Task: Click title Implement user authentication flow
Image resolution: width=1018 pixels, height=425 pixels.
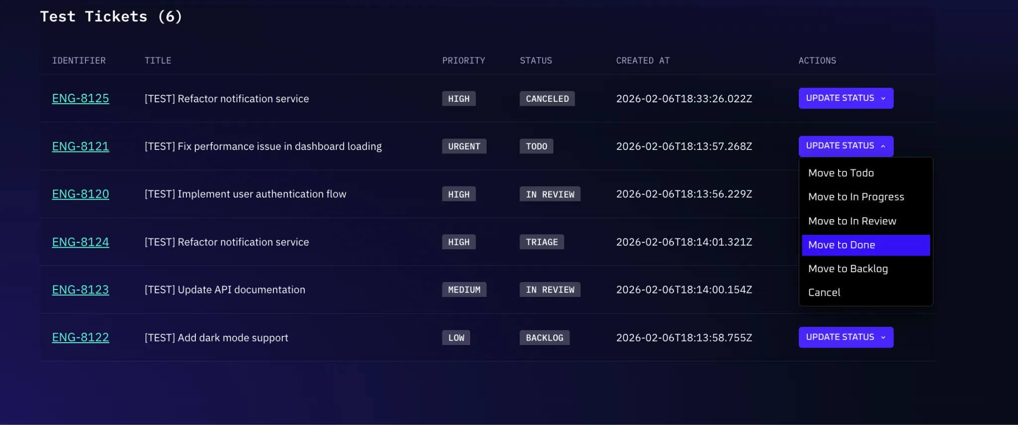Action: [x=245, y=194]
